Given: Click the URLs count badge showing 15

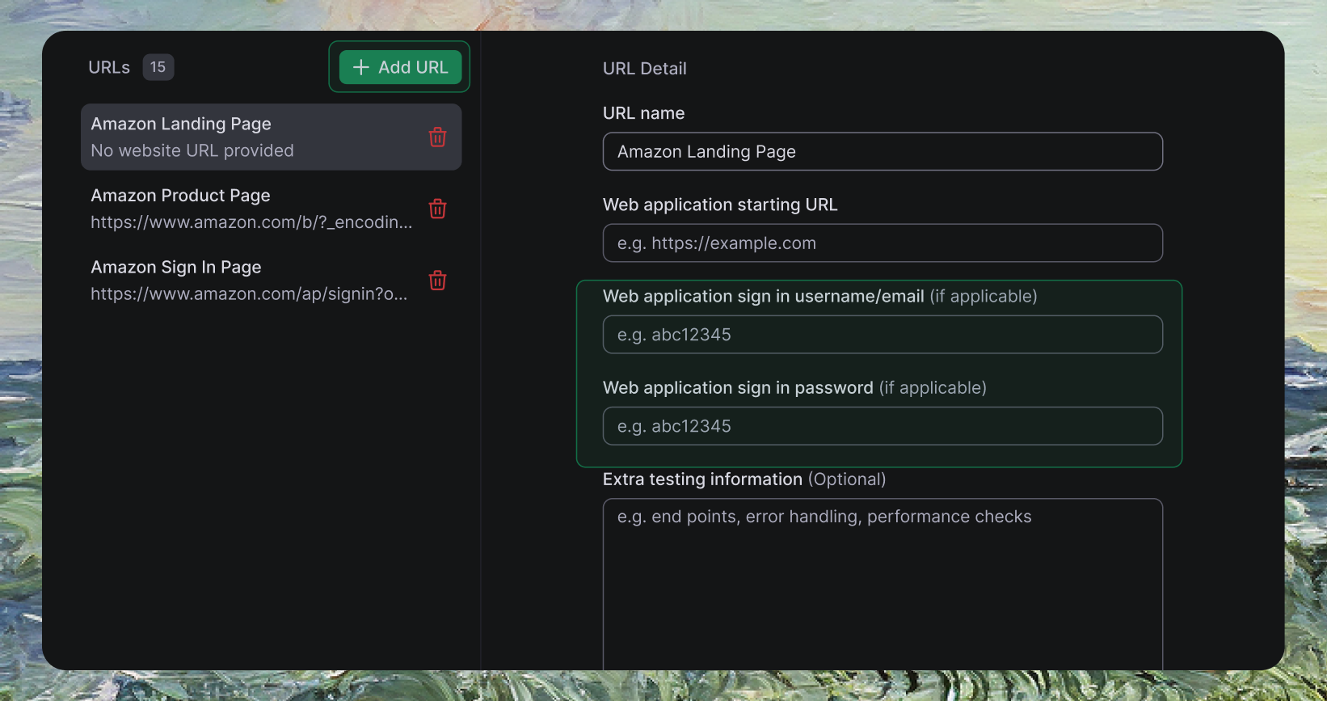Looking at the screenshot, I should coord(158,67).
